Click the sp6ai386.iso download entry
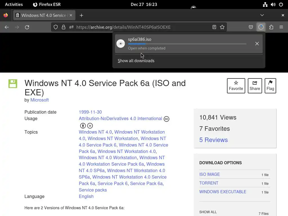The image size is (288, 216). [x=189, y=44]
